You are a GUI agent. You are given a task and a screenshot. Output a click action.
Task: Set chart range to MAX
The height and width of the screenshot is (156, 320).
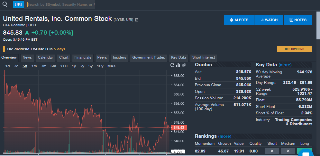(x=112, y=66)
